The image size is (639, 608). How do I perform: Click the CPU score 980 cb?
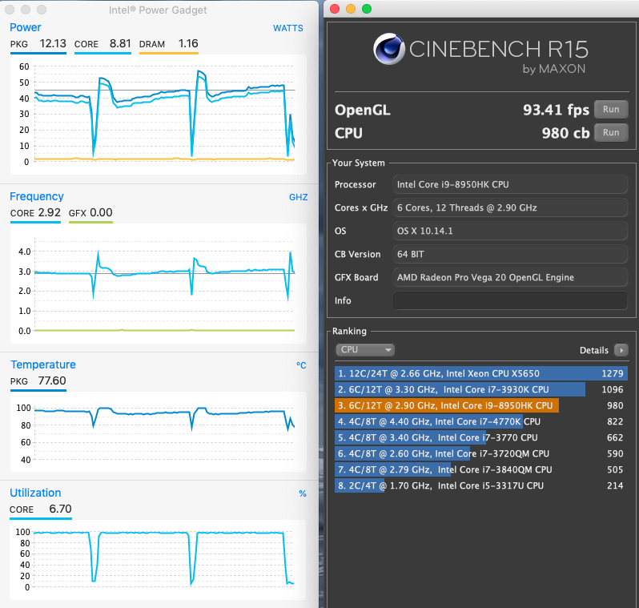565,133
